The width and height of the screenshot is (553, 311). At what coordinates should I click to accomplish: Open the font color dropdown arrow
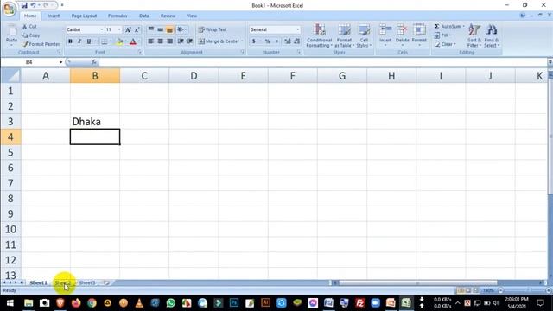pyautogui.click(x=139, y=41)
